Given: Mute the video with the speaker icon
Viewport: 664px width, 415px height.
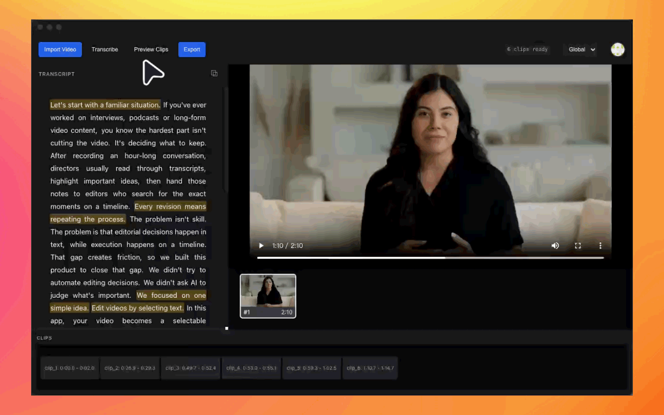Looking at the screenshot, I should [555, 246].
